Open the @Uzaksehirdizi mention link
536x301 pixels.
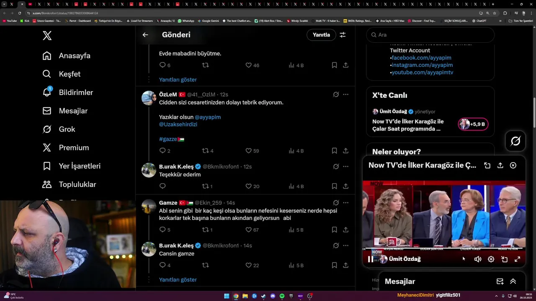[178, 124]
